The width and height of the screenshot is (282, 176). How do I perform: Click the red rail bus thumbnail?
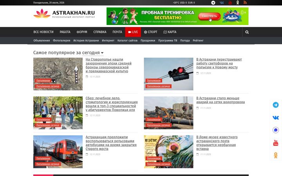point(58,152)
